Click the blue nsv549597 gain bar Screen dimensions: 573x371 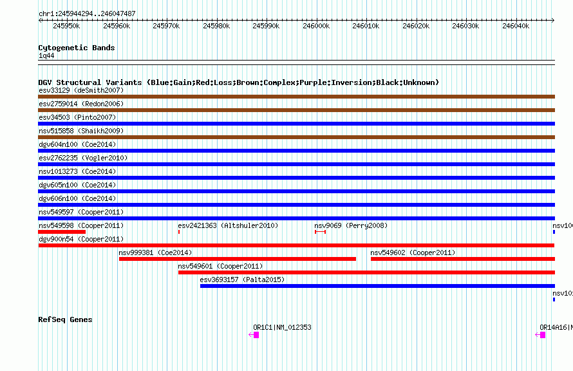pos(296,218)
